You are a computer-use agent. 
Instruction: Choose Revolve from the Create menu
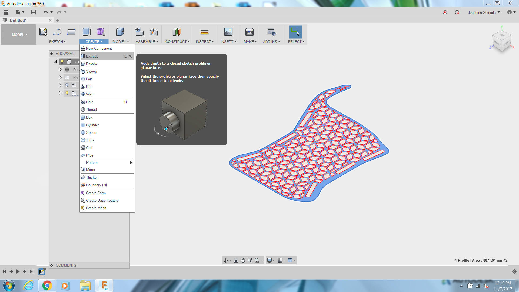point(107,64)
